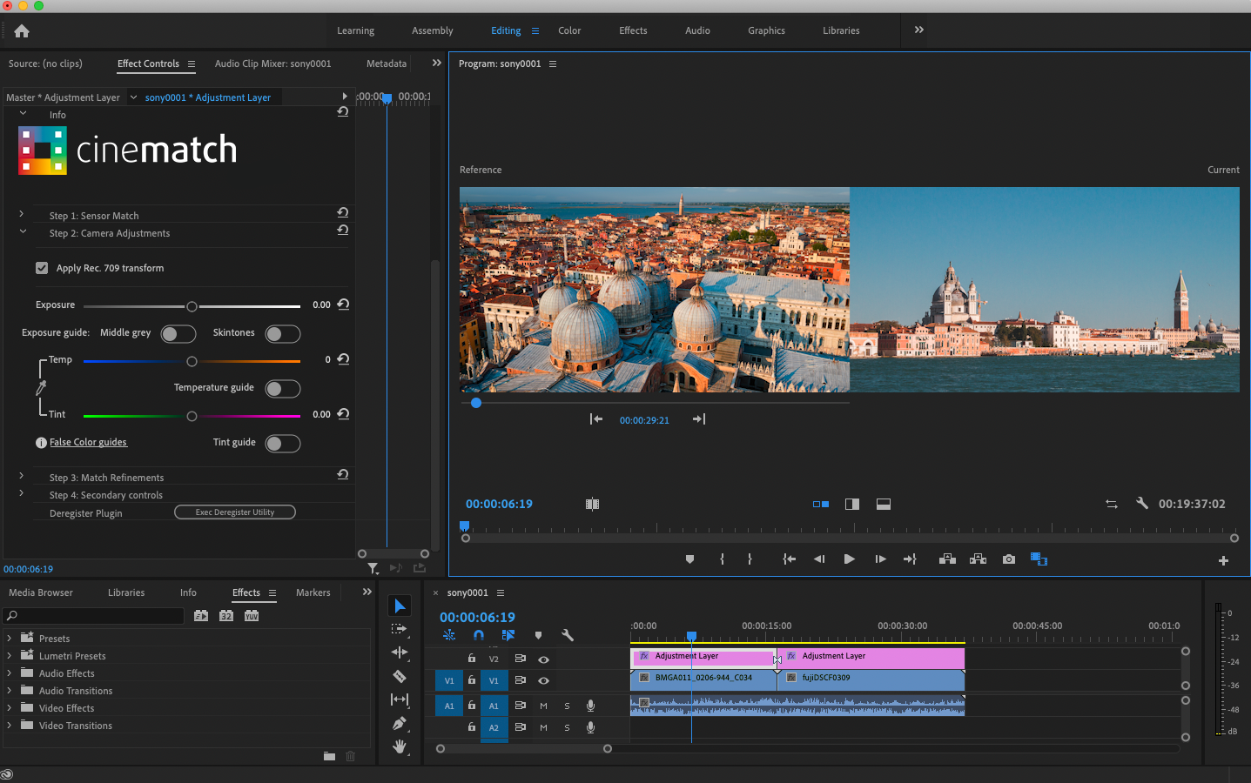Image resolution: width=1251 pixels, height=783 pixels.
Task: Reset the Exposure parameter
Action: (x=343, y=304)
